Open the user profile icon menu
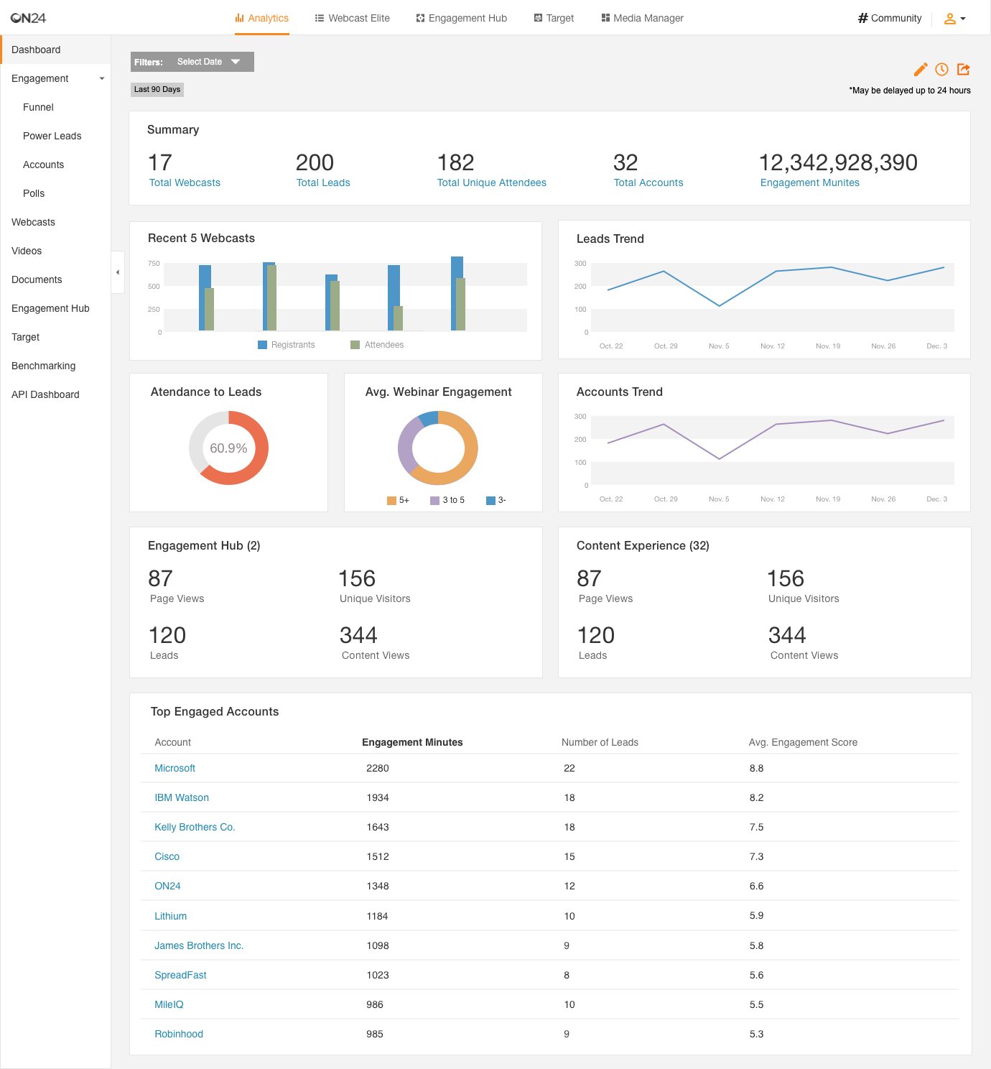 pyautogui.click(x=954, y=19)
